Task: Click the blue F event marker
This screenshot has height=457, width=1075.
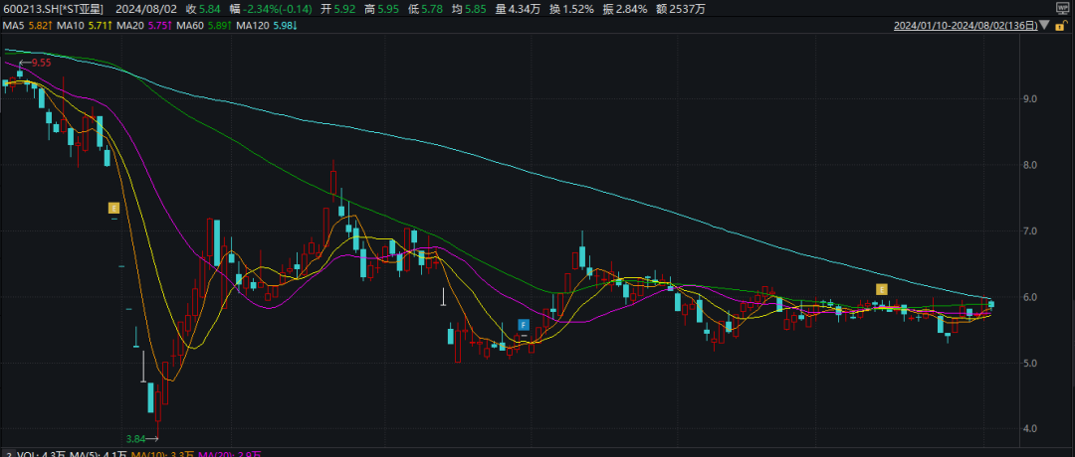Action: (x=523, y=325)
